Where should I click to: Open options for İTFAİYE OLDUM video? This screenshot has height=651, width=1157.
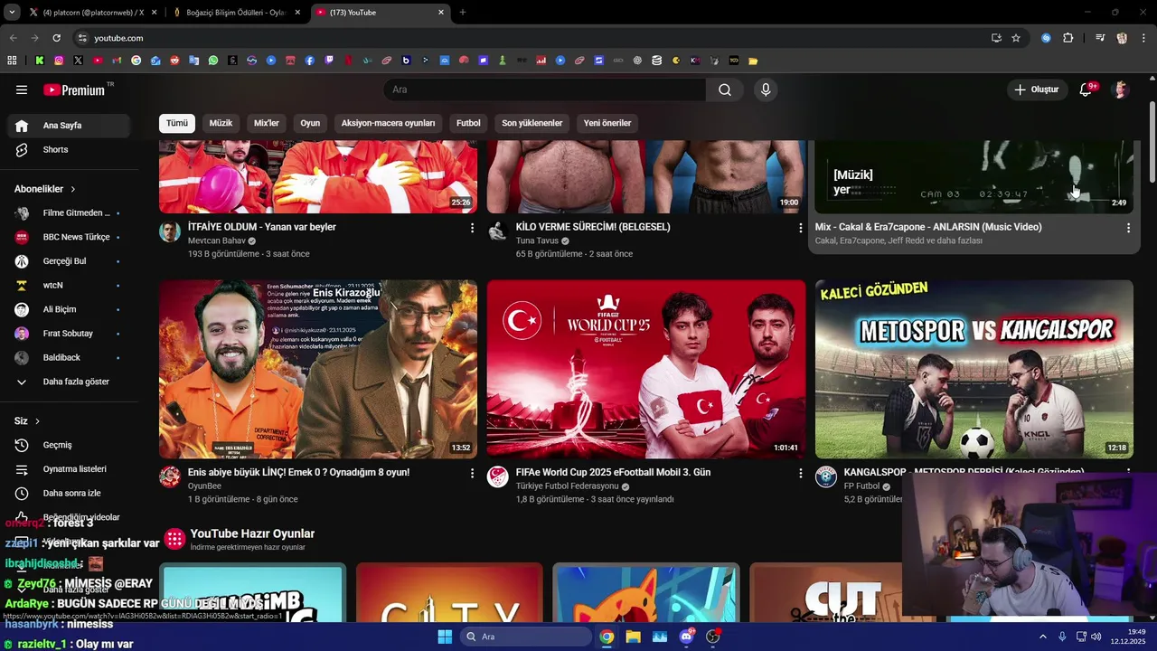pyautogui.click(x=472, y=228)
